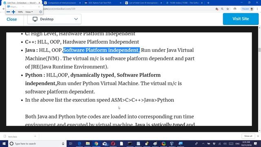The width and height of the screenshot is (261, 147).
Task: Click the Paused profile button
Action: (x=248, y=9)
